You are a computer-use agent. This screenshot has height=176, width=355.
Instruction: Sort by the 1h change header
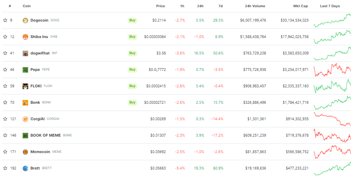pyautogui.click(x=182, y=6)
